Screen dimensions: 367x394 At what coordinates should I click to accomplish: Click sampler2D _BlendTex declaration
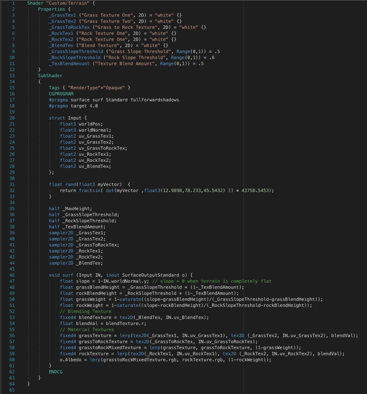pyautogui.click(x=76, y=263)
